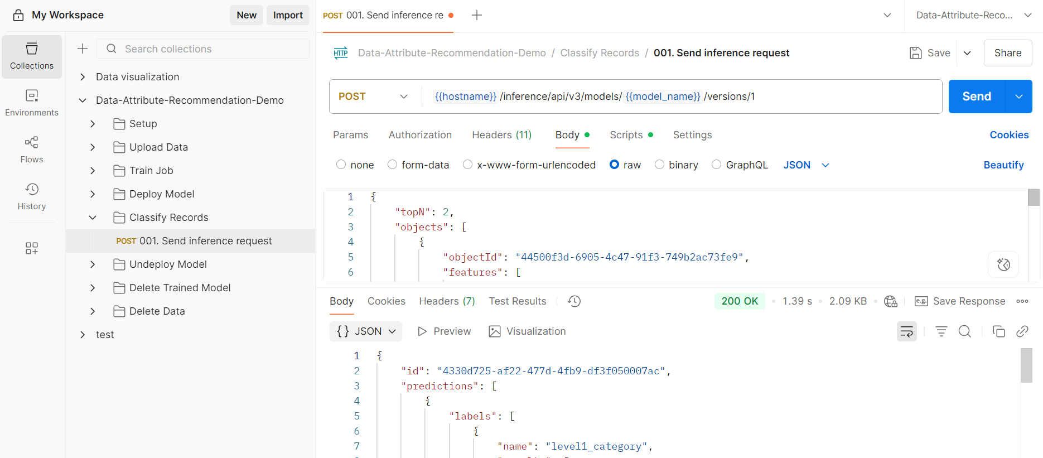Open the Collections sidebar panel
This screenshot has width=1043, height=458.
32,56
